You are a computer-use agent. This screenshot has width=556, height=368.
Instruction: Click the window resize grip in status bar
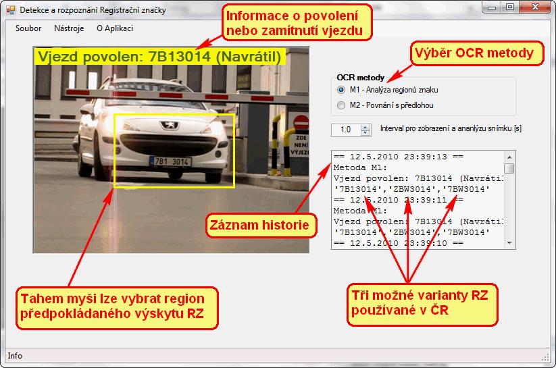(546, 357)
